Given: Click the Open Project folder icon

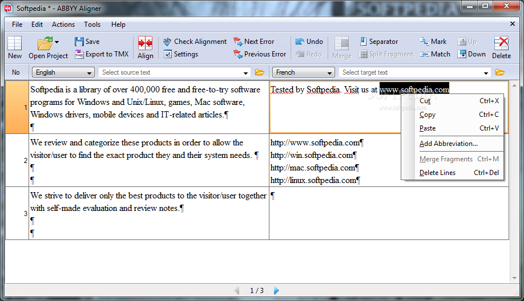Looking at the screenshot, I should pyautogui.click(x=45, y=44).
